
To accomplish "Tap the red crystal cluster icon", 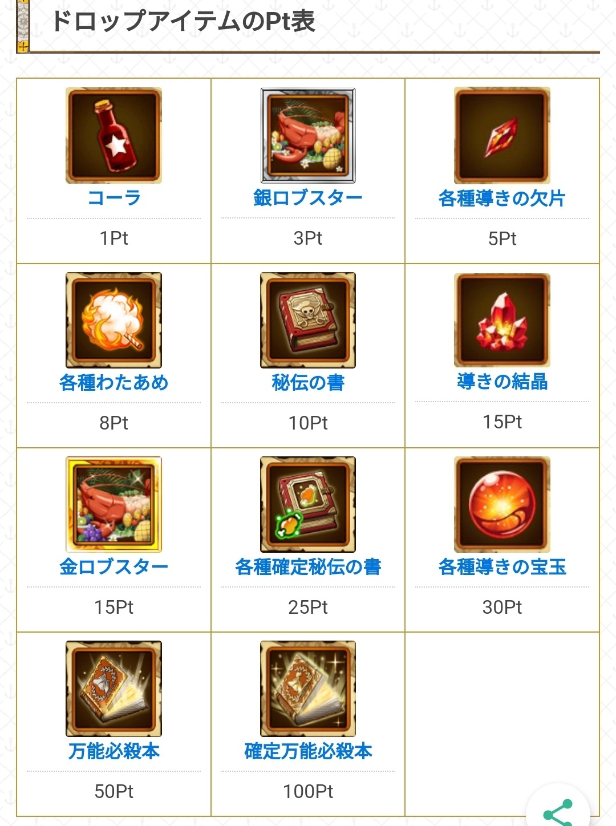I will coord(502,320).
